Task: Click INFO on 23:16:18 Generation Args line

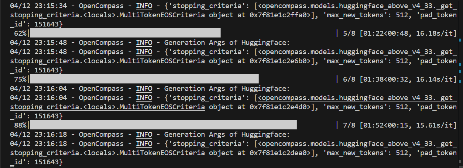Action: [144, 134]
